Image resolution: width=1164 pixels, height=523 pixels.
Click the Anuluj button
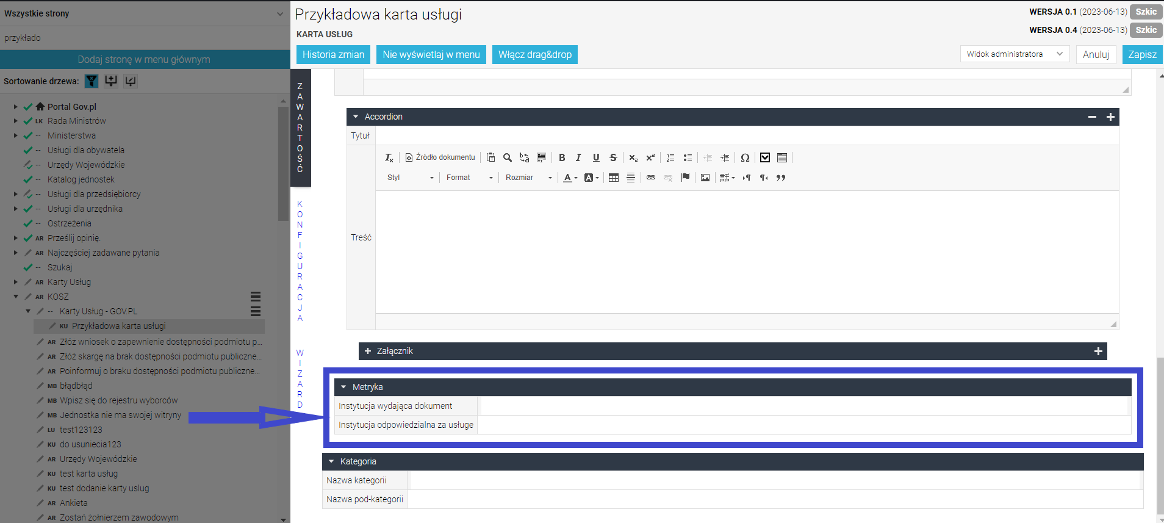click(x=1096, y=54)
